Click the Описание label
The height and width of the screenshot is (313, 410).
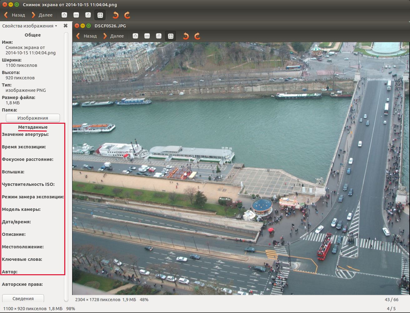pos(14,234)
